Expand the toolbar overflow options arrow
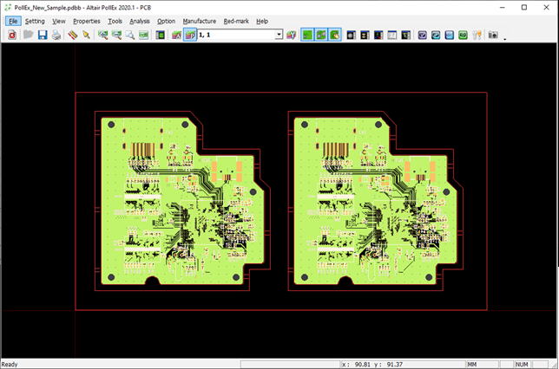Image resolution: width=559 pixels, height=369 pixels. [x=505, y=39]
